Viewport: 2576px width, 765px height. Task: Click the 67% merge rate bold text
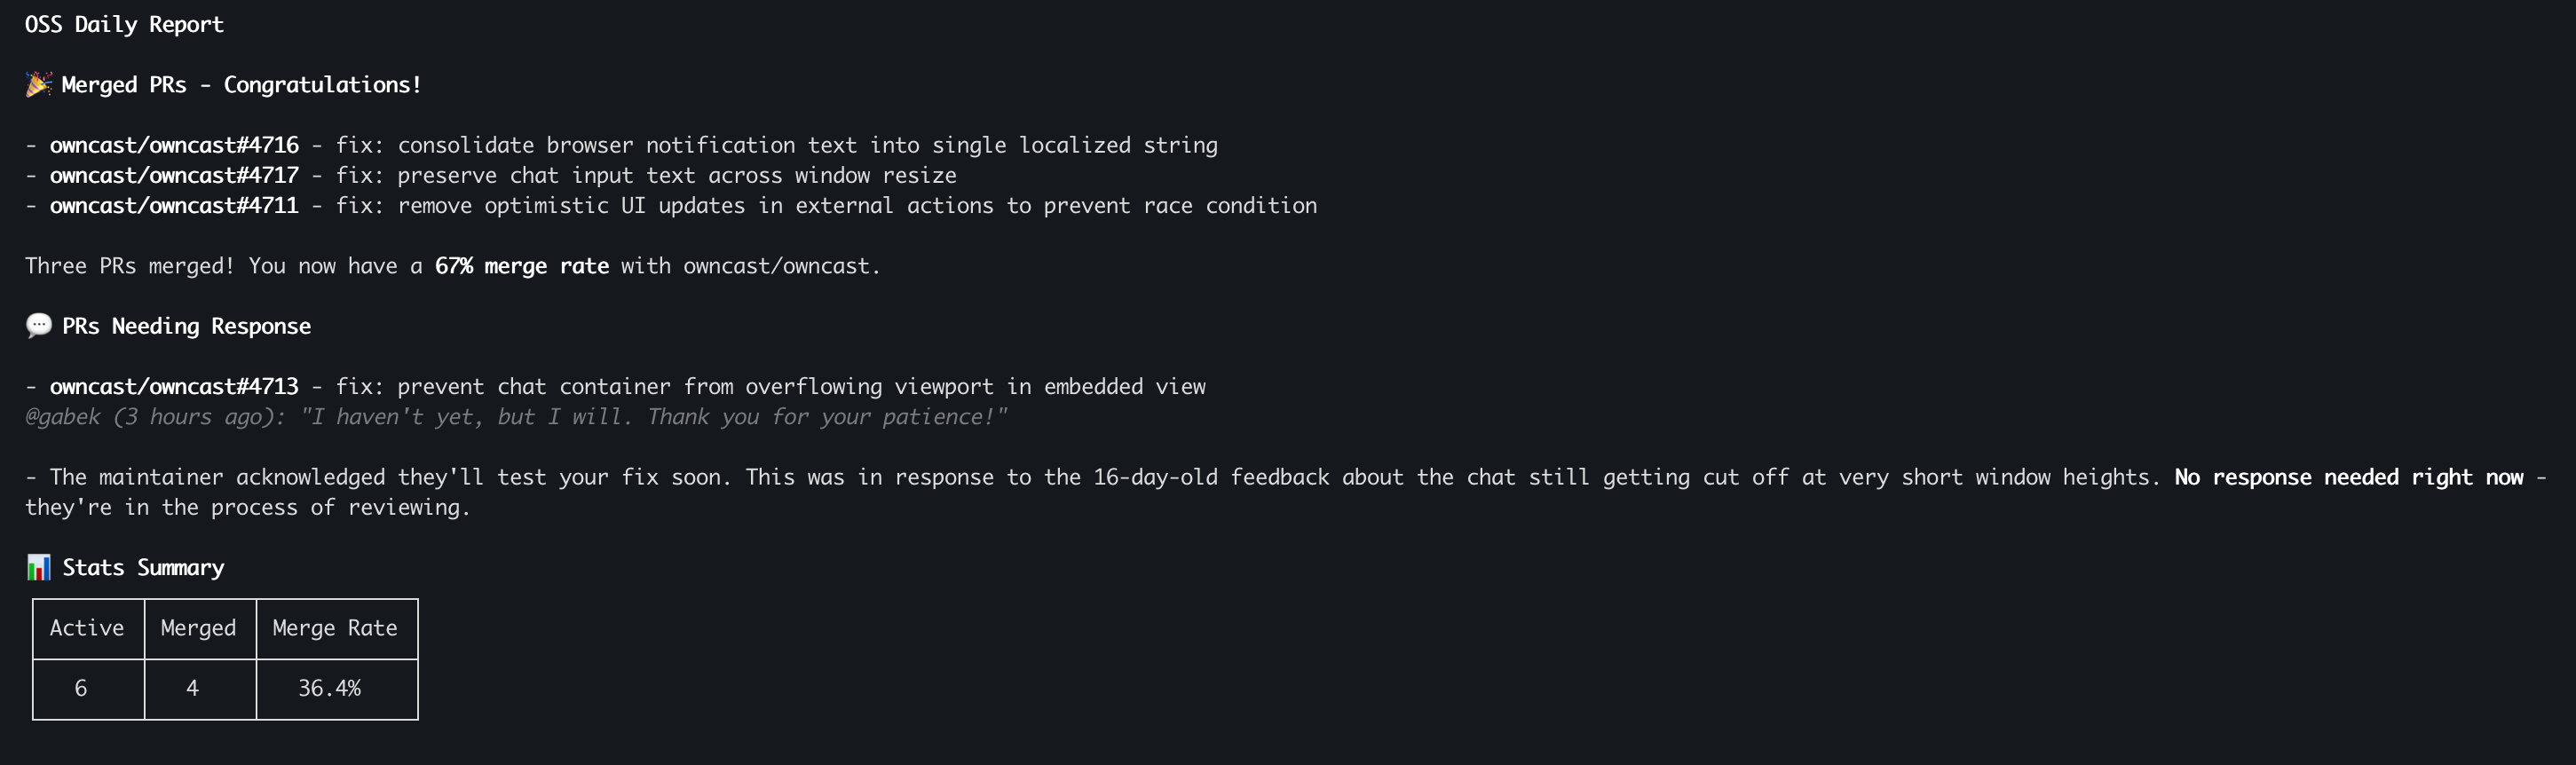(x=521, y=266)
